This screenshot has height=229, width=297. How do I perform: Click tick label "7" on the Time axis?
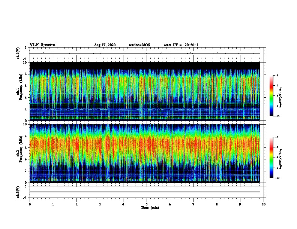tap(193, 204)
